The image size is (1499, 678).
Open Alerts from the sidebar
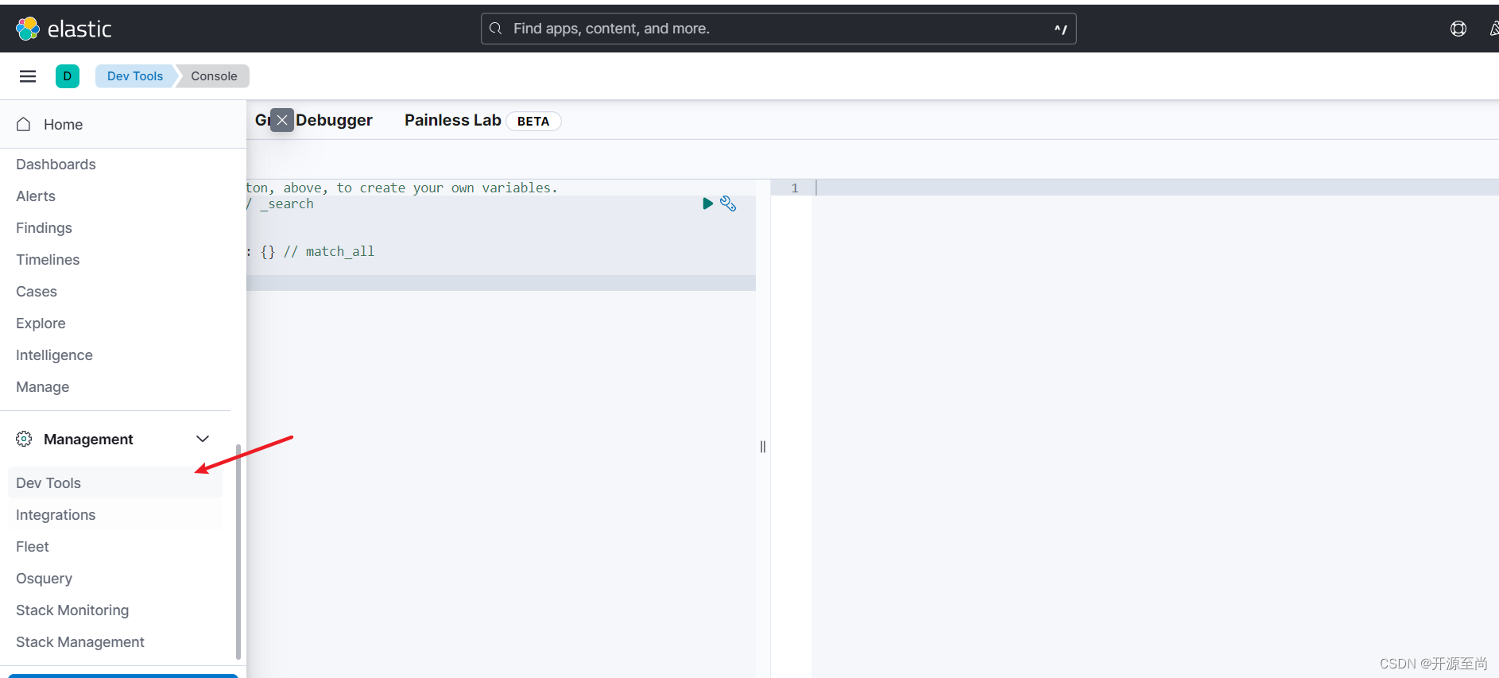[x=36, y=196]
